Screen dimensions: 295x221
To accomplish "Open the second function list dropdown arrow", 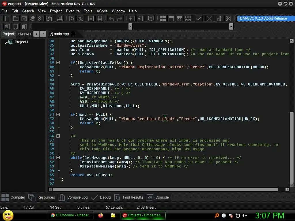I will pyautogui.click(x=231, y=26).
